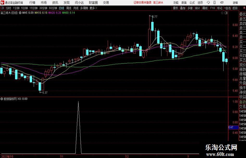Click the 叠加 overlay button
The image size is (246, 158).
point(183,8)
